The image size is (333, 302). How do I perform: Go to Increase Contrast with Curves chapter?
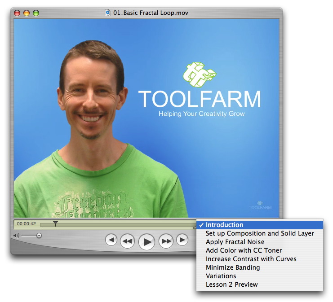251,259
